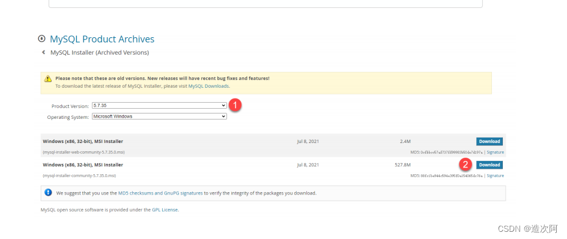567x239 pixels.
Task: Download the 527.8M community installer
Action: click(x=490, y=165)
